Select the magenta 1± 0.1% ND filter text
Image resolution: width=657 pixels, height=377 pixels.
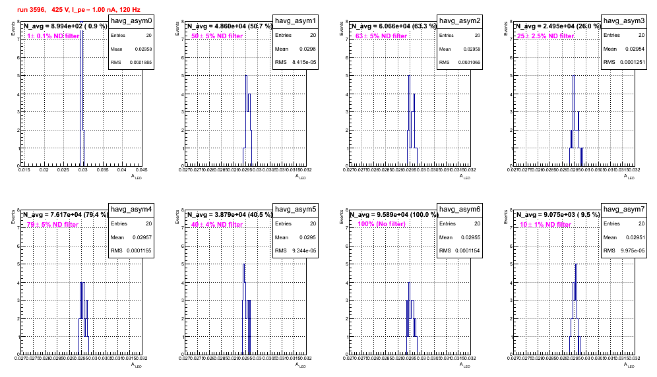pos(53,36)
